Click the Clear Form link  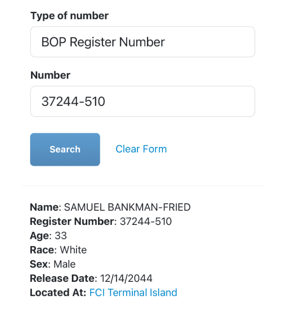141,149
